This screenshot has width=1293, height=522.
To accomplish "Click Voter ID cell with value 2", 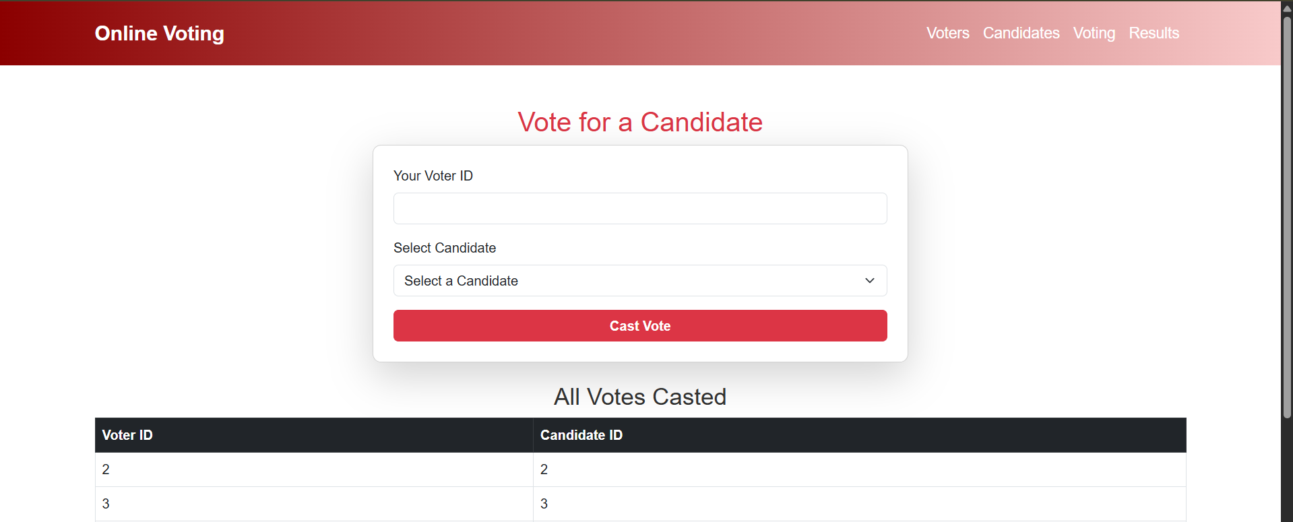I will point(314,469).
